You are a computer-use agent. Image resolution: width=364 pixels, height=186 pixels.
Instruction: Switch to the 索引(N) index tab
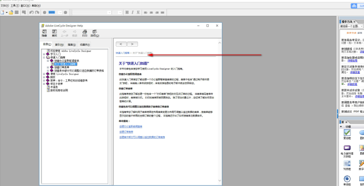(59, 45)
